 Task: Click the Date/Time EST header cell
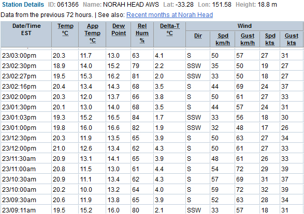26,35
